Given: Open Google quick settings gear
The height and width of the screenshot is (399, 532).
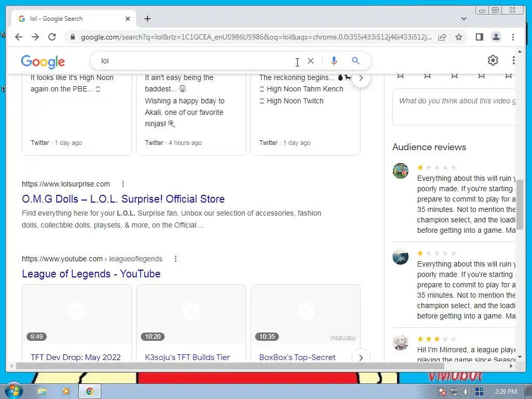Looking at the screenshot, I should [x=493, y=60].
